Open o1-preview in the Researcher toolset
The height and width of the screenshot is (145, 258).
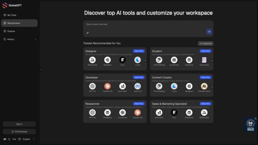[x=123, y=113]
